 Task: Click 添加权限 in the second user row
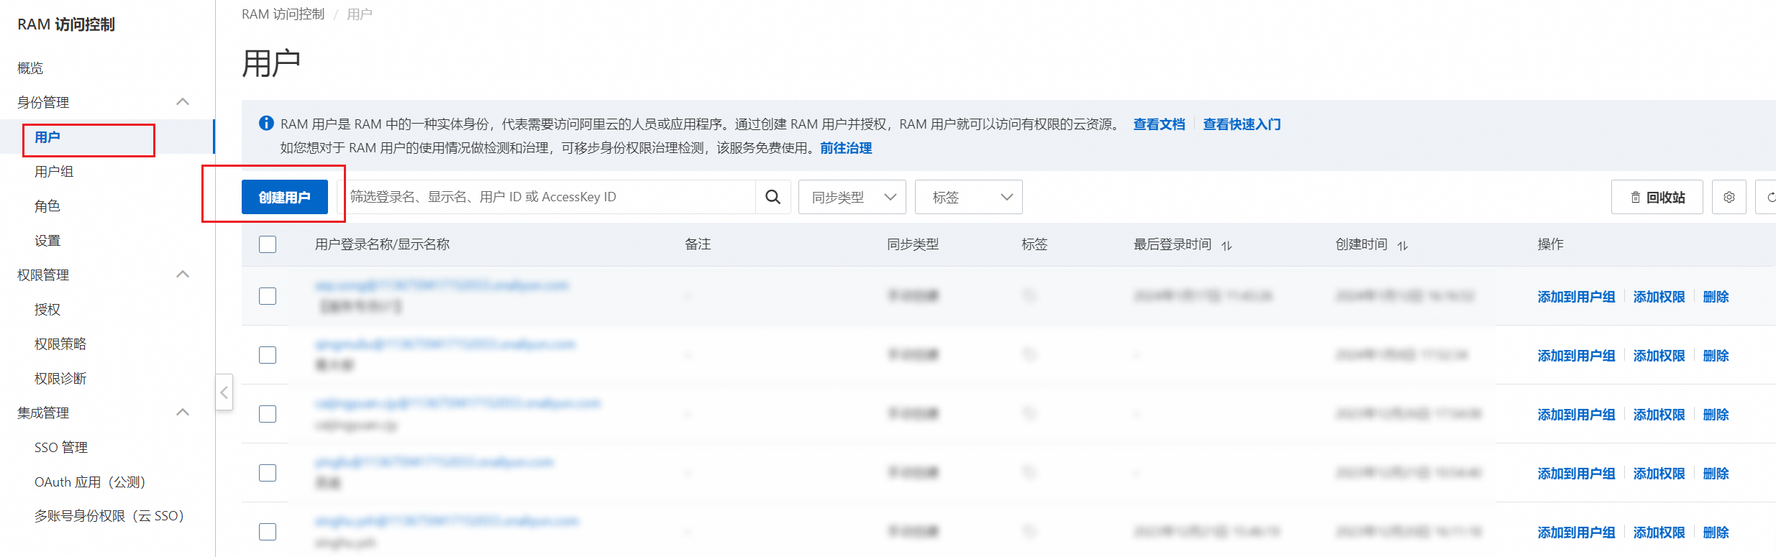coord(1659,356)
